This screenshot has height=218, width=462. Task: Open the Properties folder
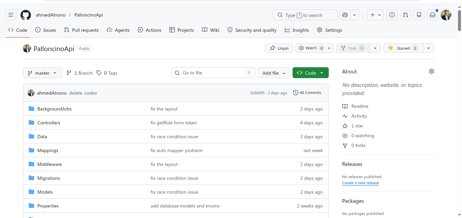pyautogui.click(x=48, y=206)
